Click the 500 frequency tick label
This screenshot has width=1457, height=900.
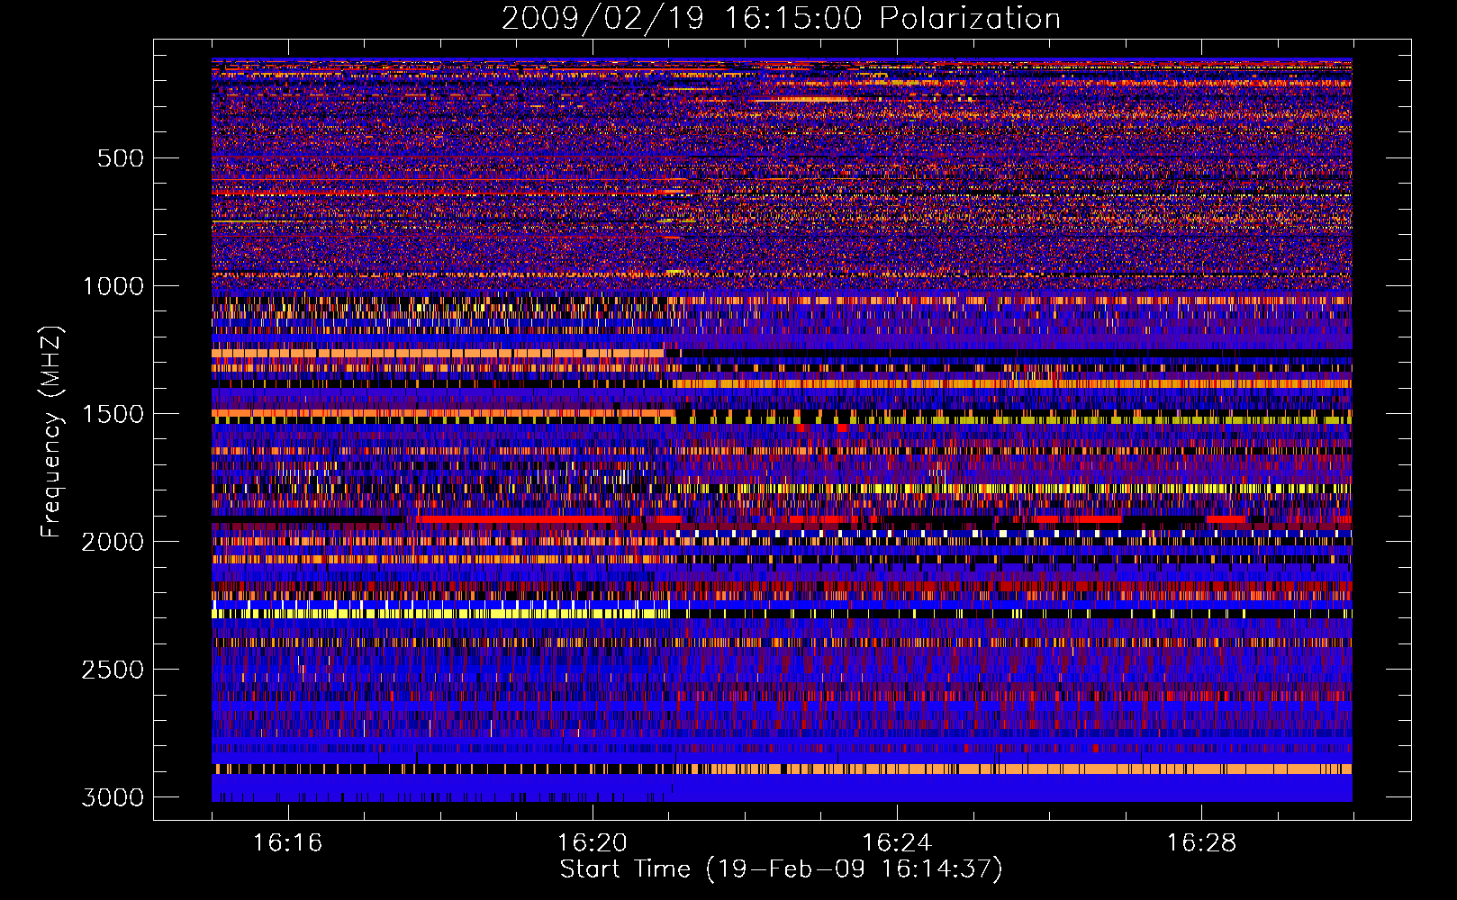pos(120,158)
